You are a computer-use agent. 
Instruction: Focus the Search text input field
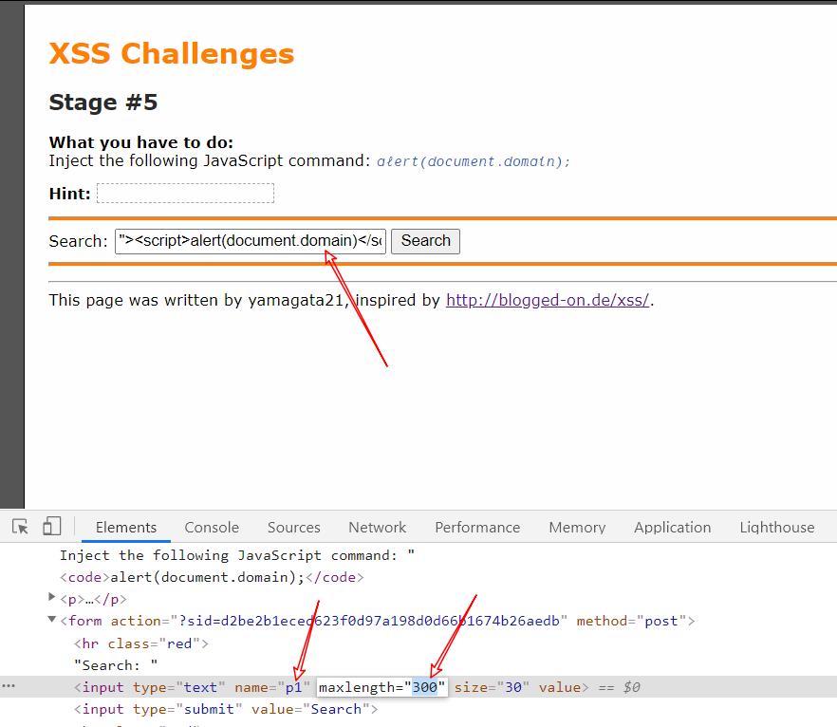tap(251, 241)
